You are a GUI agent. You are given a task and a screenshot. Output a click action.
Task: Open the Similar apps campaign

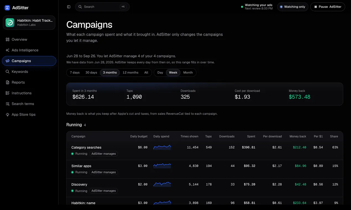(x=81, y=166)
